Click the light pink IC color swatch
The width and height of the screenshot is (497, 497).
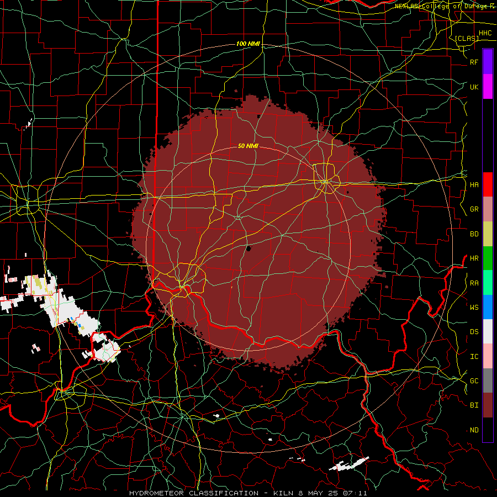(488, 356)
